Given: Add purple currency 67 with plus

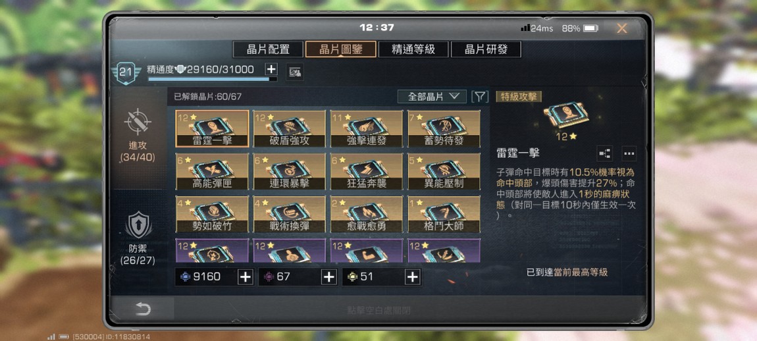Looking at the screenshot, I should pos(328,276).
